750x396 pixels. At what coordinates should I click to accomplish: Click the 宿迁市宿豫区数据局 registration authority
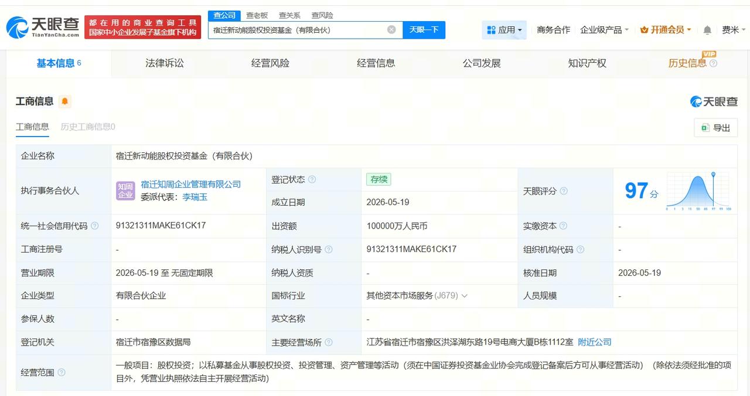153,342
